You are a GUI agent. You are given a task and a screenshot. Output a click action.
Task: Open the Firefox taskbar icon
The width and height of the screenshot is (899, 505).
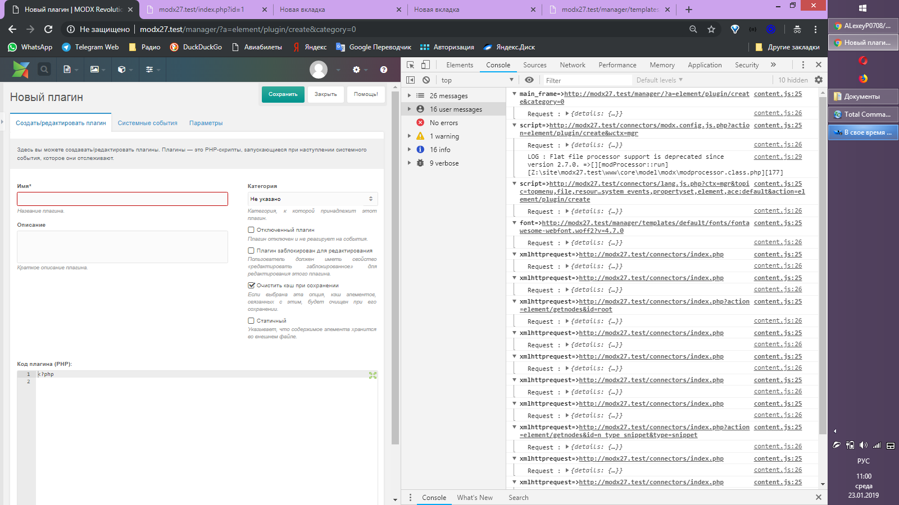863,79
